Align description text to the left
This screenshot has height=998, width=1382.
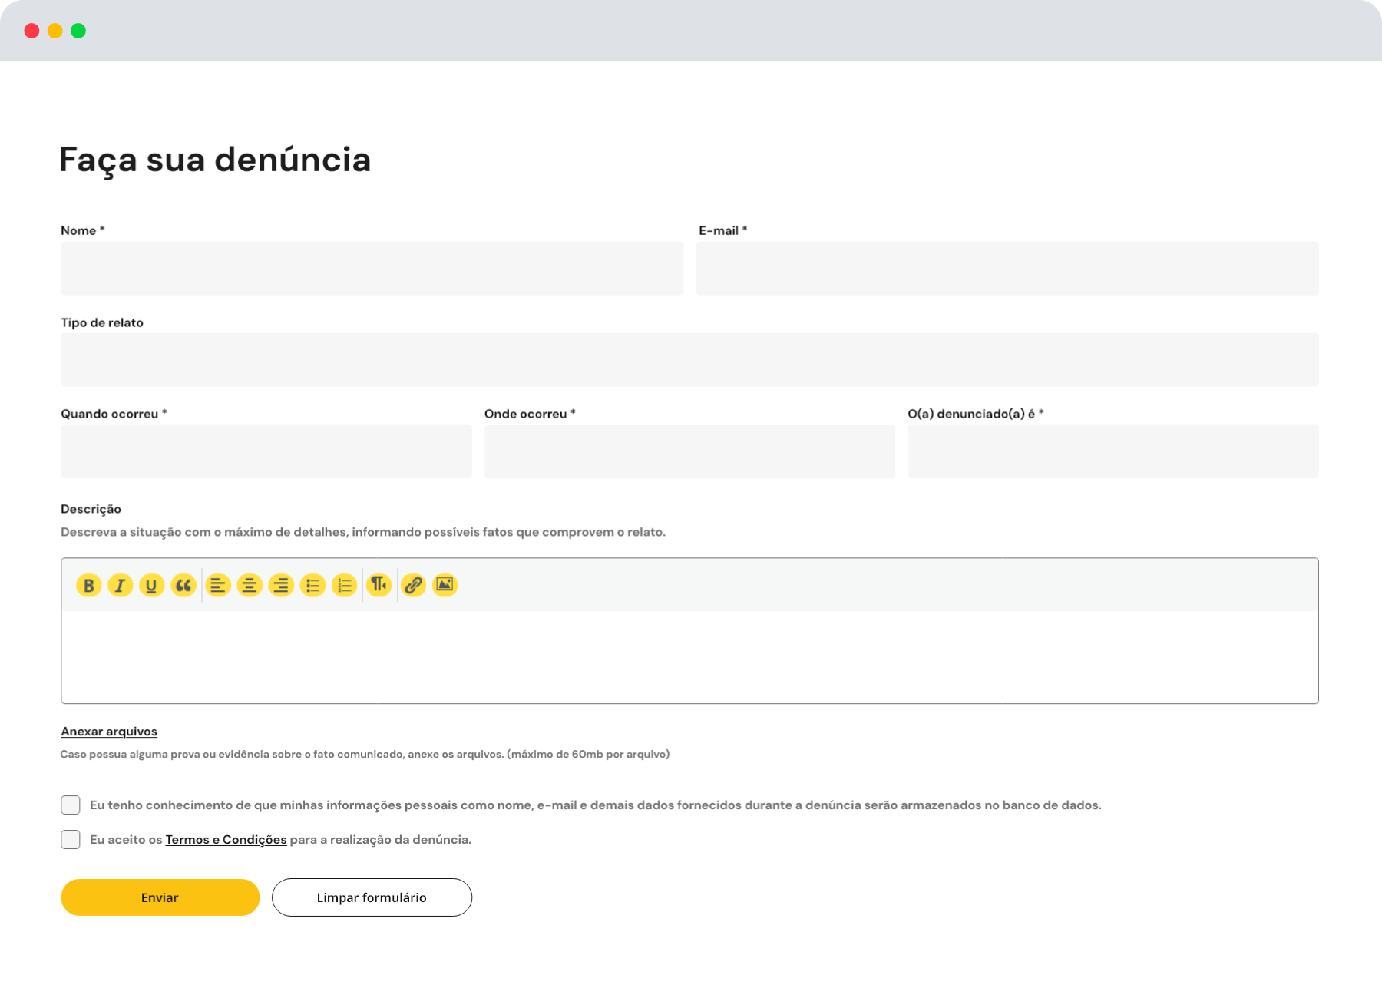point(218,586)
